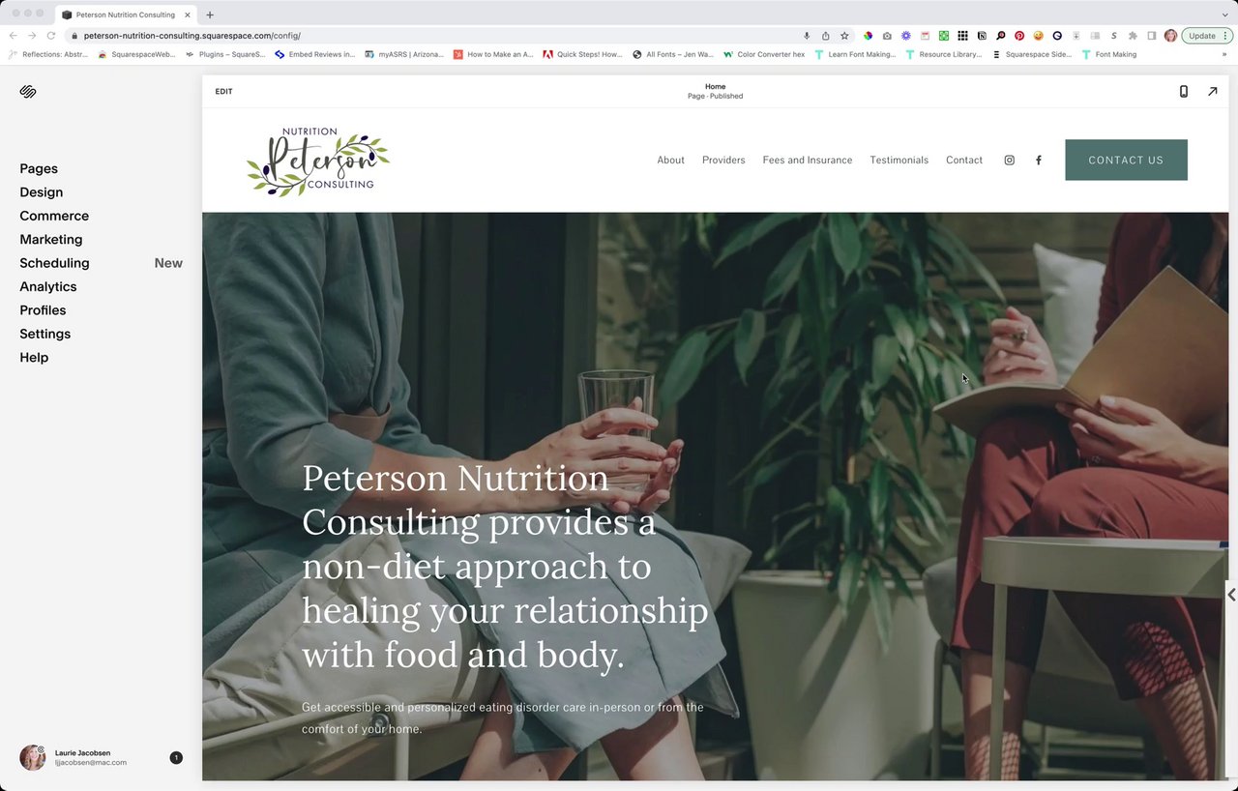Click the notification badge showing 1
This screenshot has height=791, width=1238.
176,757
